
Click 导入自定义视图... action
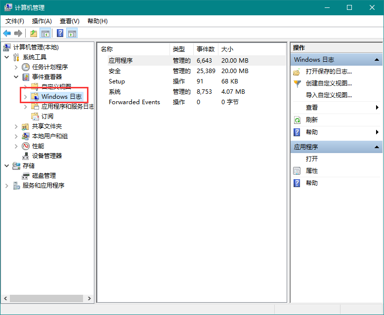329,95
